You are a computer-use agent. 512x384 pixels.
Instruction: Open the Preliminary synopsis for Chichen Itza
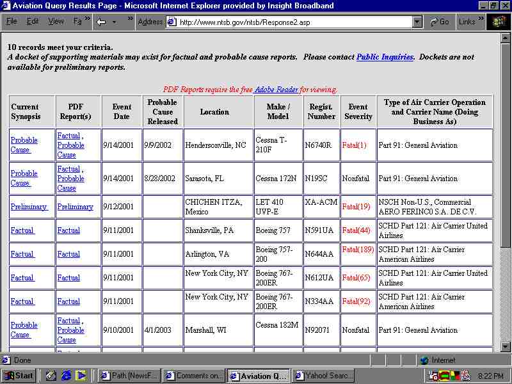click(x=28, y=207)
